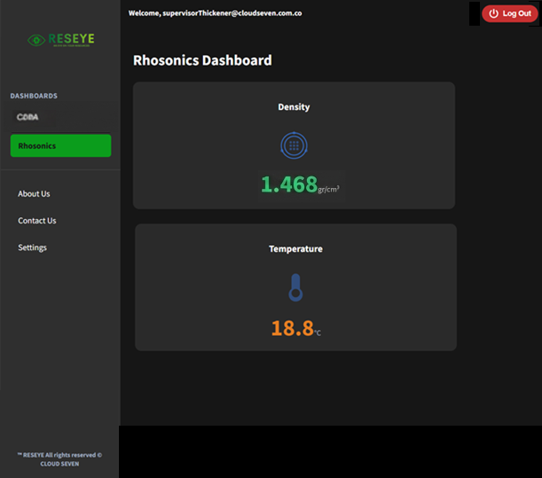Click the RESEYE brand name text
542x478 pixels.
click(x=71, y=39)
